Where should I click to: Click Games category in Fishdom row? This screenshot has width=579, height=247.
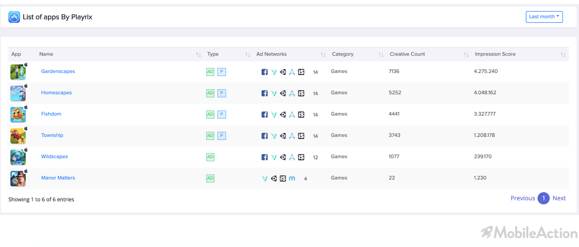coord(339,114)
